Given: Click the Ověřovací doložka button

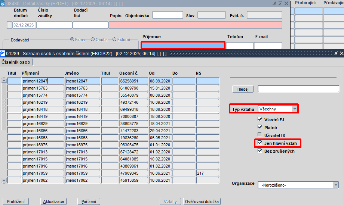Looking at the screenshot, I should [202, 202].
